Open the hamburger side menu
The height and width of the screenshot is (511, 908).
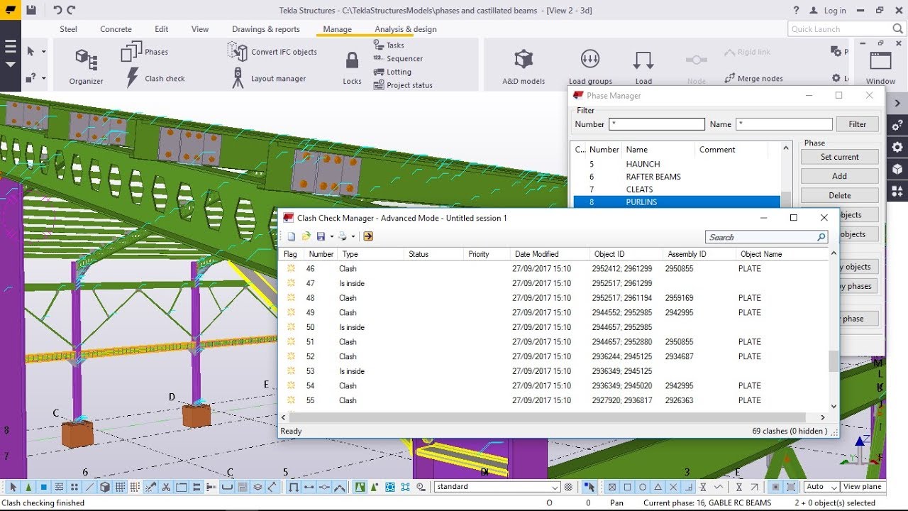[10, 47]
